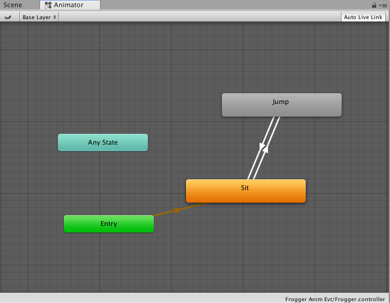The image size is (390, 303).
Task: Toggle the parameters panel eye icon
Action: (x=8, y=17)
